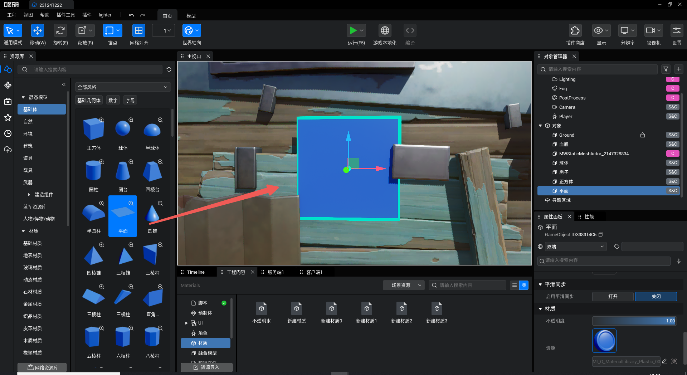Image resolution: width=687 pixels, height=375 pixels.
Task: Open the history clock sidebar icon
Action: click(x=8, y=133)
